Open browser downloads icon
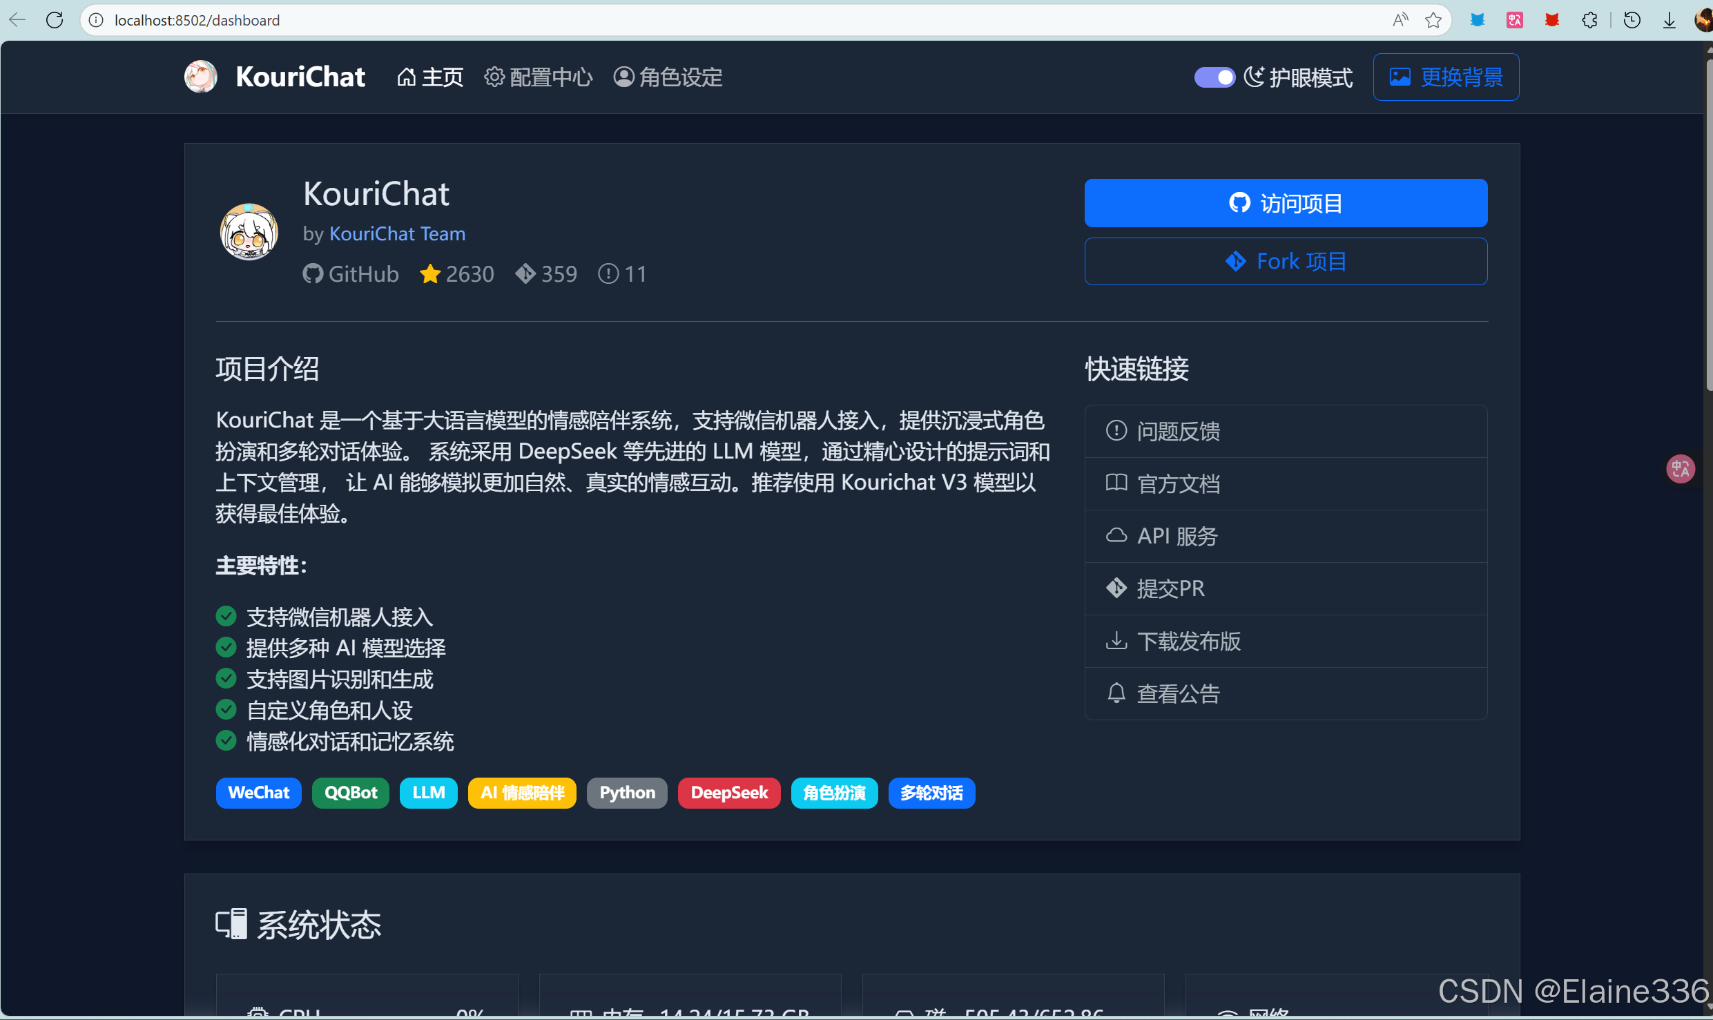The width and height of the screenshot is (1713, 1020). [1670, 20]
